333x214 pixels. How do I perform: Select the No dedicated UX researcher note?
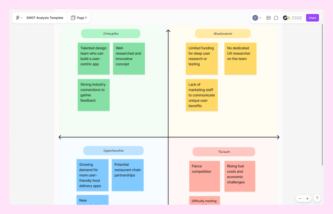click(x=240, y=59)
